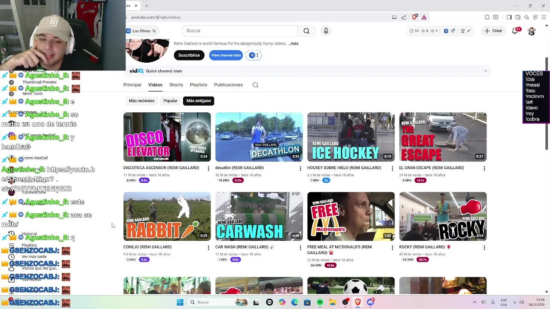Switch to the Playlists channel tab
550x309 pixels.
tap(199, 85)
